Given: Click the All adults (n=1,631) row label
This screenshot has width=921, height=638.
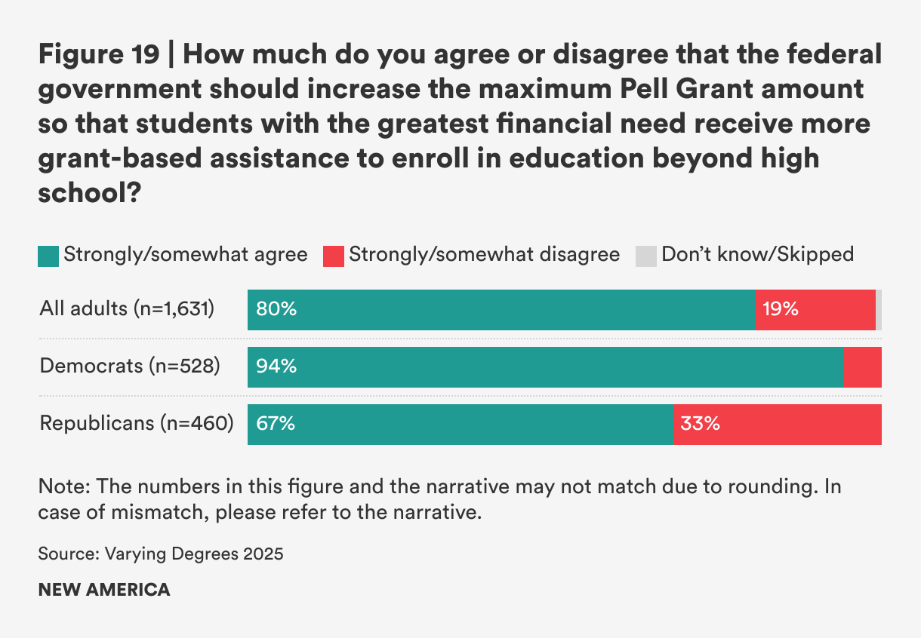Looking at the screenshot, I should point(128,308).
